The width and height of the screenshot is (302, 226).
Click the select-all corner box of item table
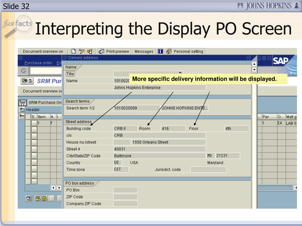(28, 117)
